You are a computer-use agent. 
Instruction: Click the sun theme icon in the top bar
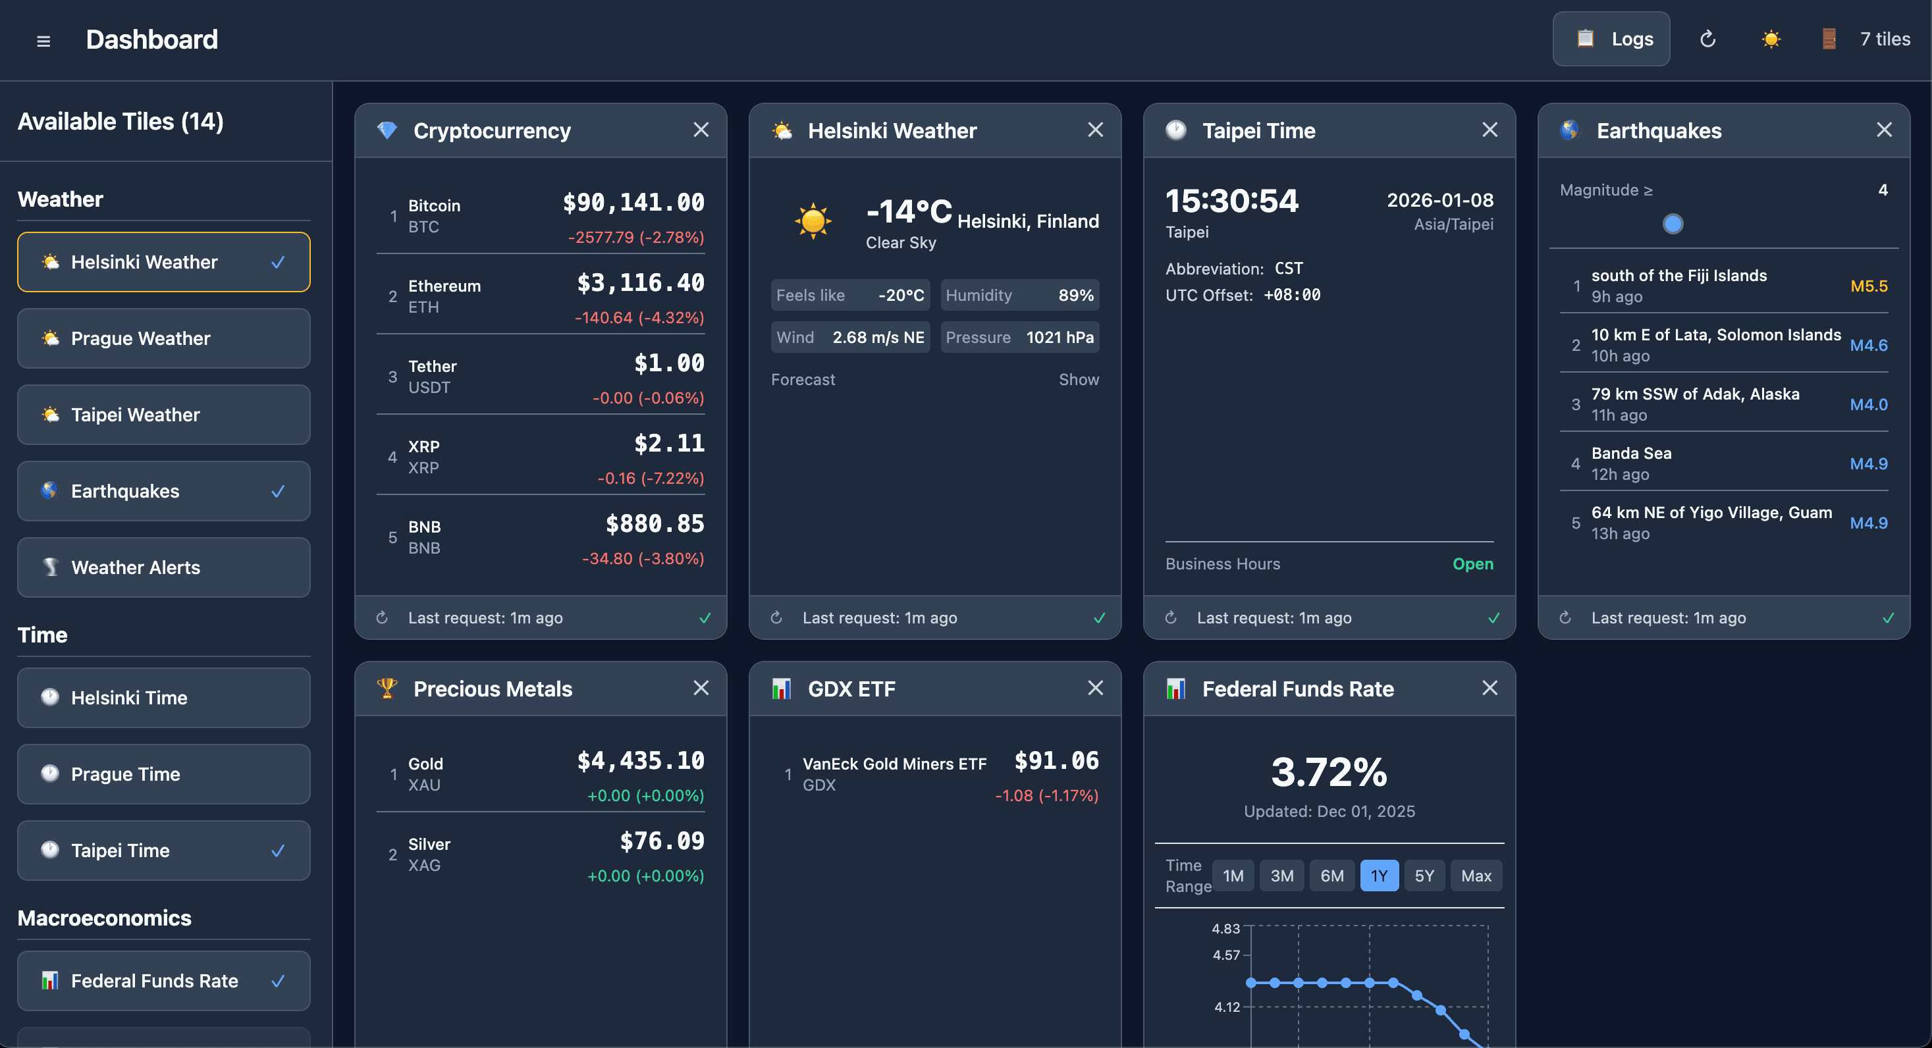(x=1771, y=38)
